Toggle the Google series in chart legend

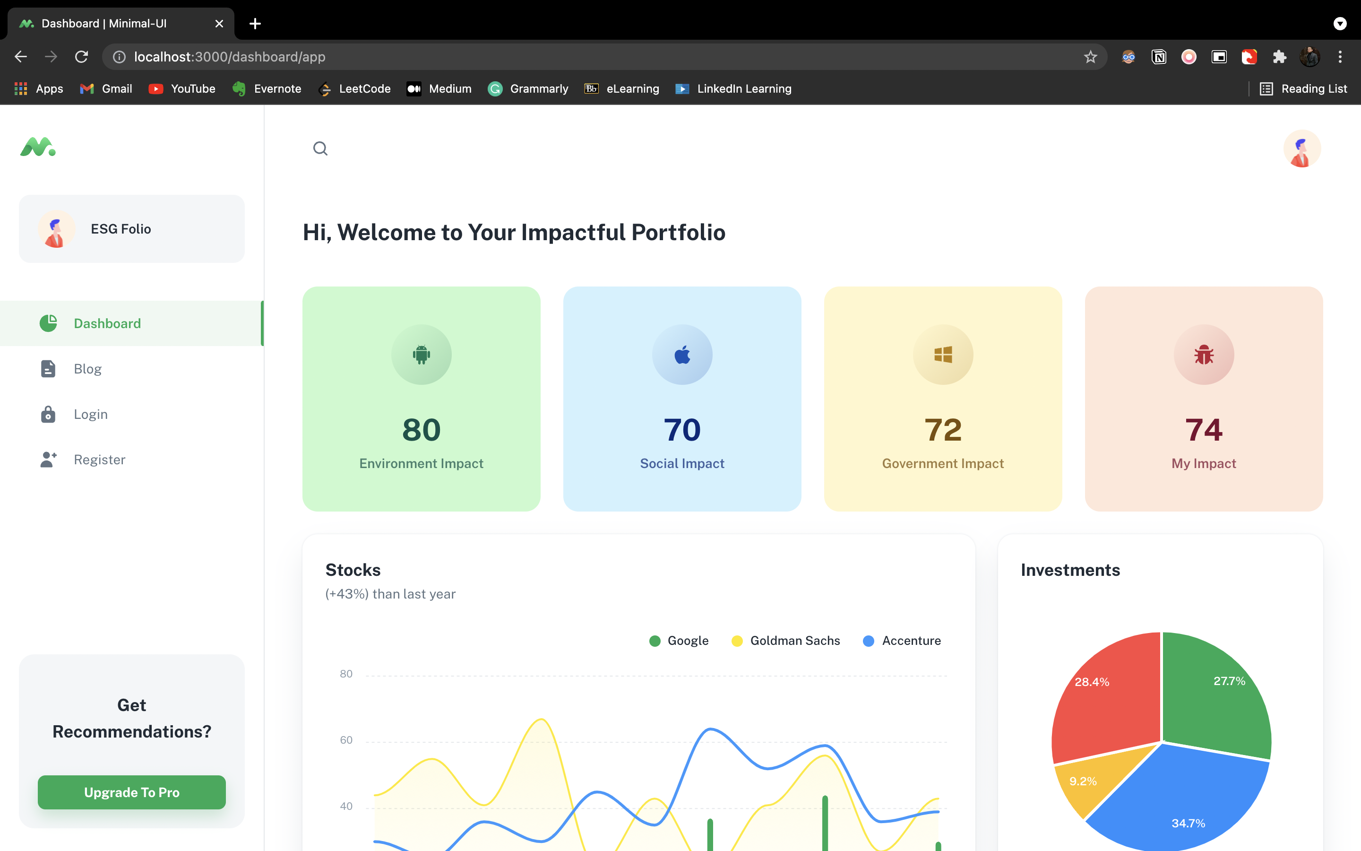coord(679,641)
